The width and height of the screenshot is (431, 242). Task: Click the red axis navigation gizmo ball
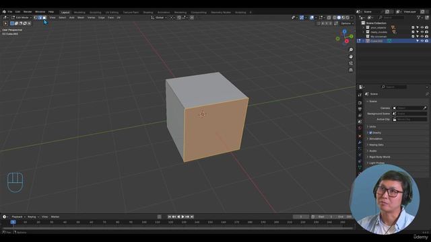(x=347, y=42)
